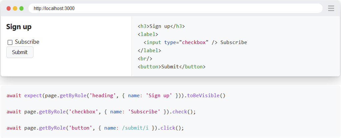Tick the Subscribe checkbox
Image resolution: width=341 pixels, height=138 pixels.
(x=10, y=42)
